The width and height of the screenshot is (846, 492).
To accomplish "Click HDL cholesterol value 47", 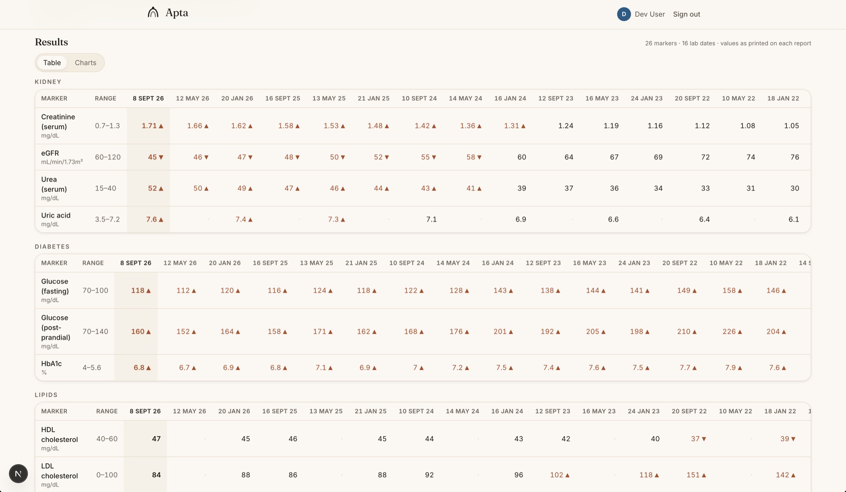I will click(156, 439).
